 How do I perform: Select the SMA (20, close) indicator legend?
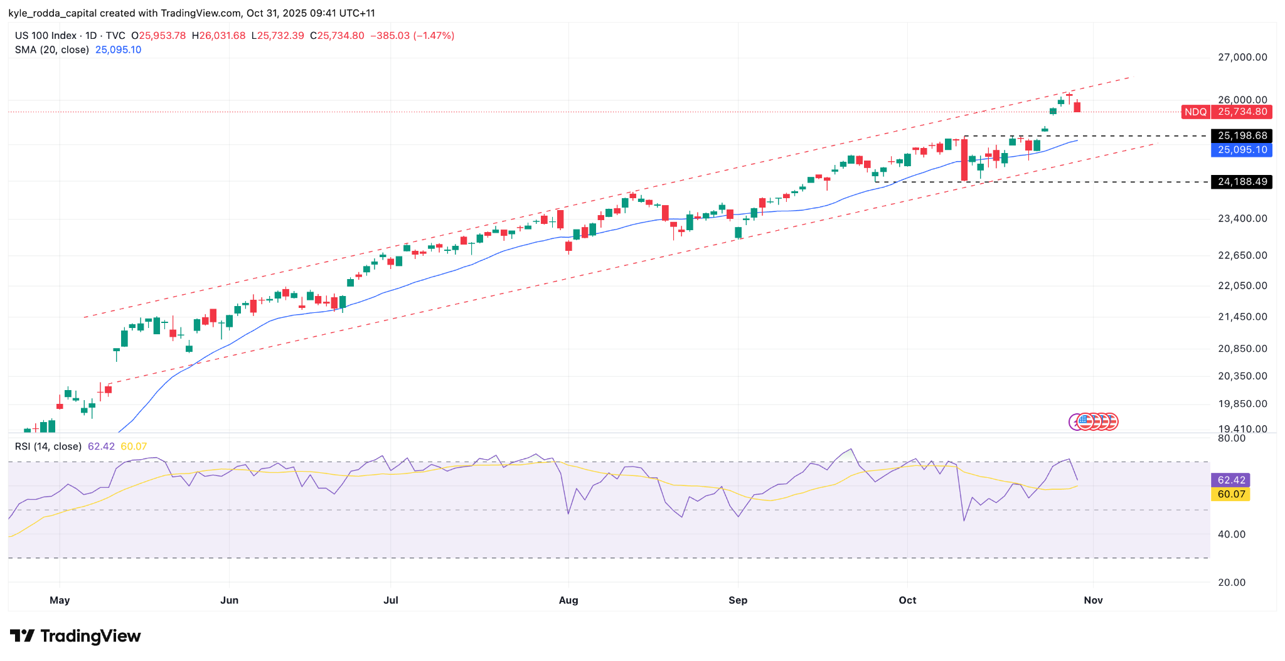(52, 50)
